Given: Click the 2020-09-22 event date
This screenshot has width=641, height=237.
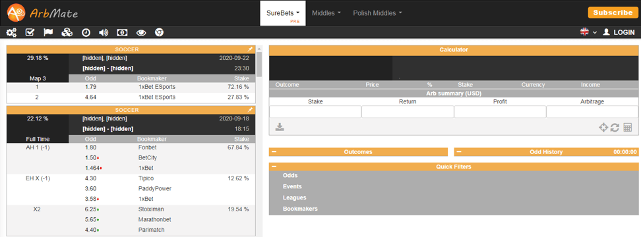Looking at the screenshot, I should coord(234,58).
